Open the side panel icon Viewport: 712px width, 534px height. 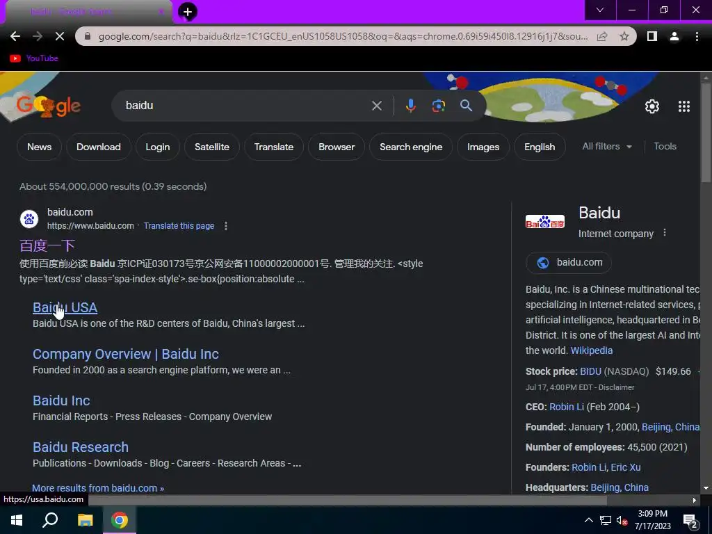pyautogui.click(x=652, y=36)
